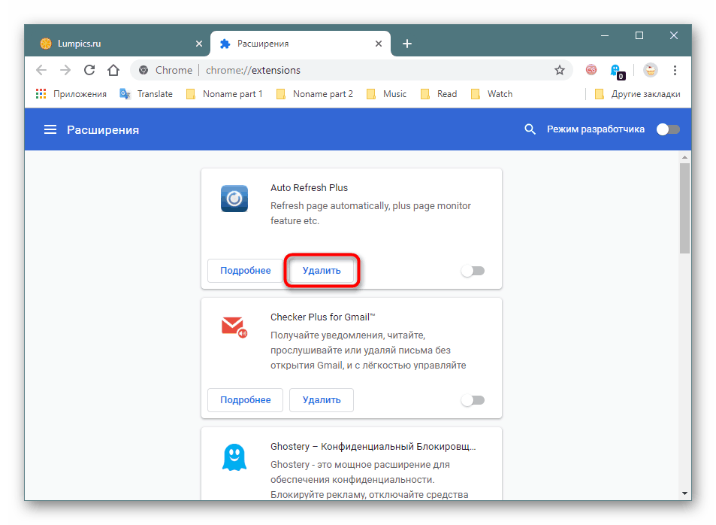Image resolution: width=716 pixels, height=525 pixels.
Task: Click the Расширения page heading
Action: (103, 130)
